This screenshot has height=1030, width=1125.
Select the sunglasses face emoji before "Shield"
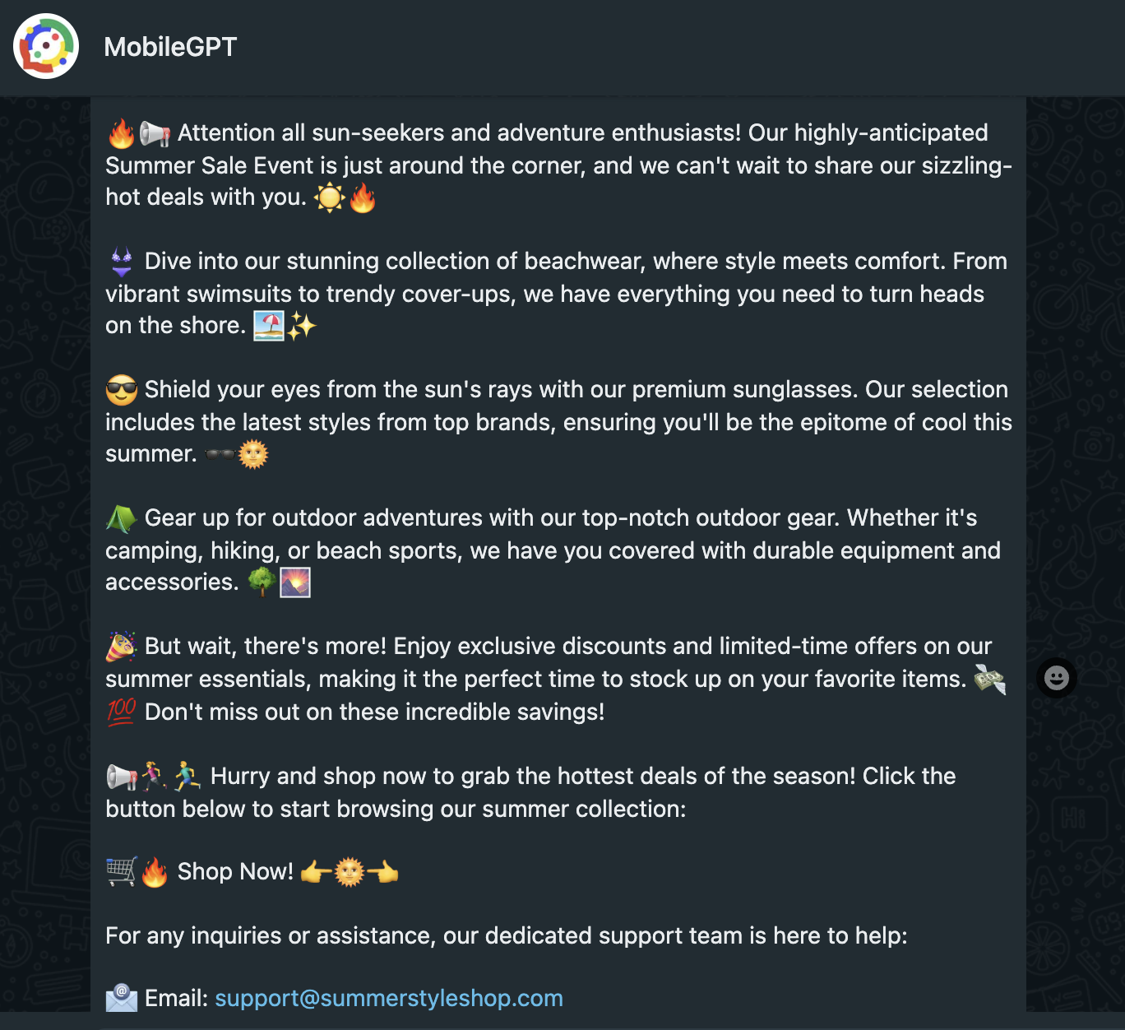122,390
